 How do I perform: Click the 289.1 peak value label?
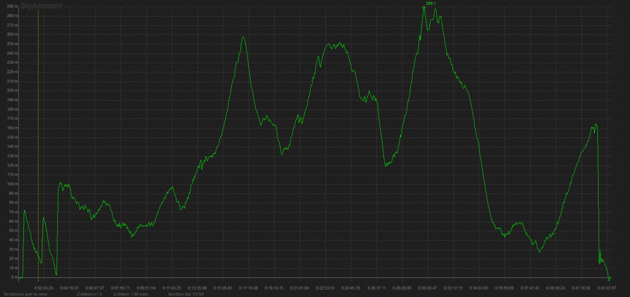pyautogui.click(x=430, y=4)
